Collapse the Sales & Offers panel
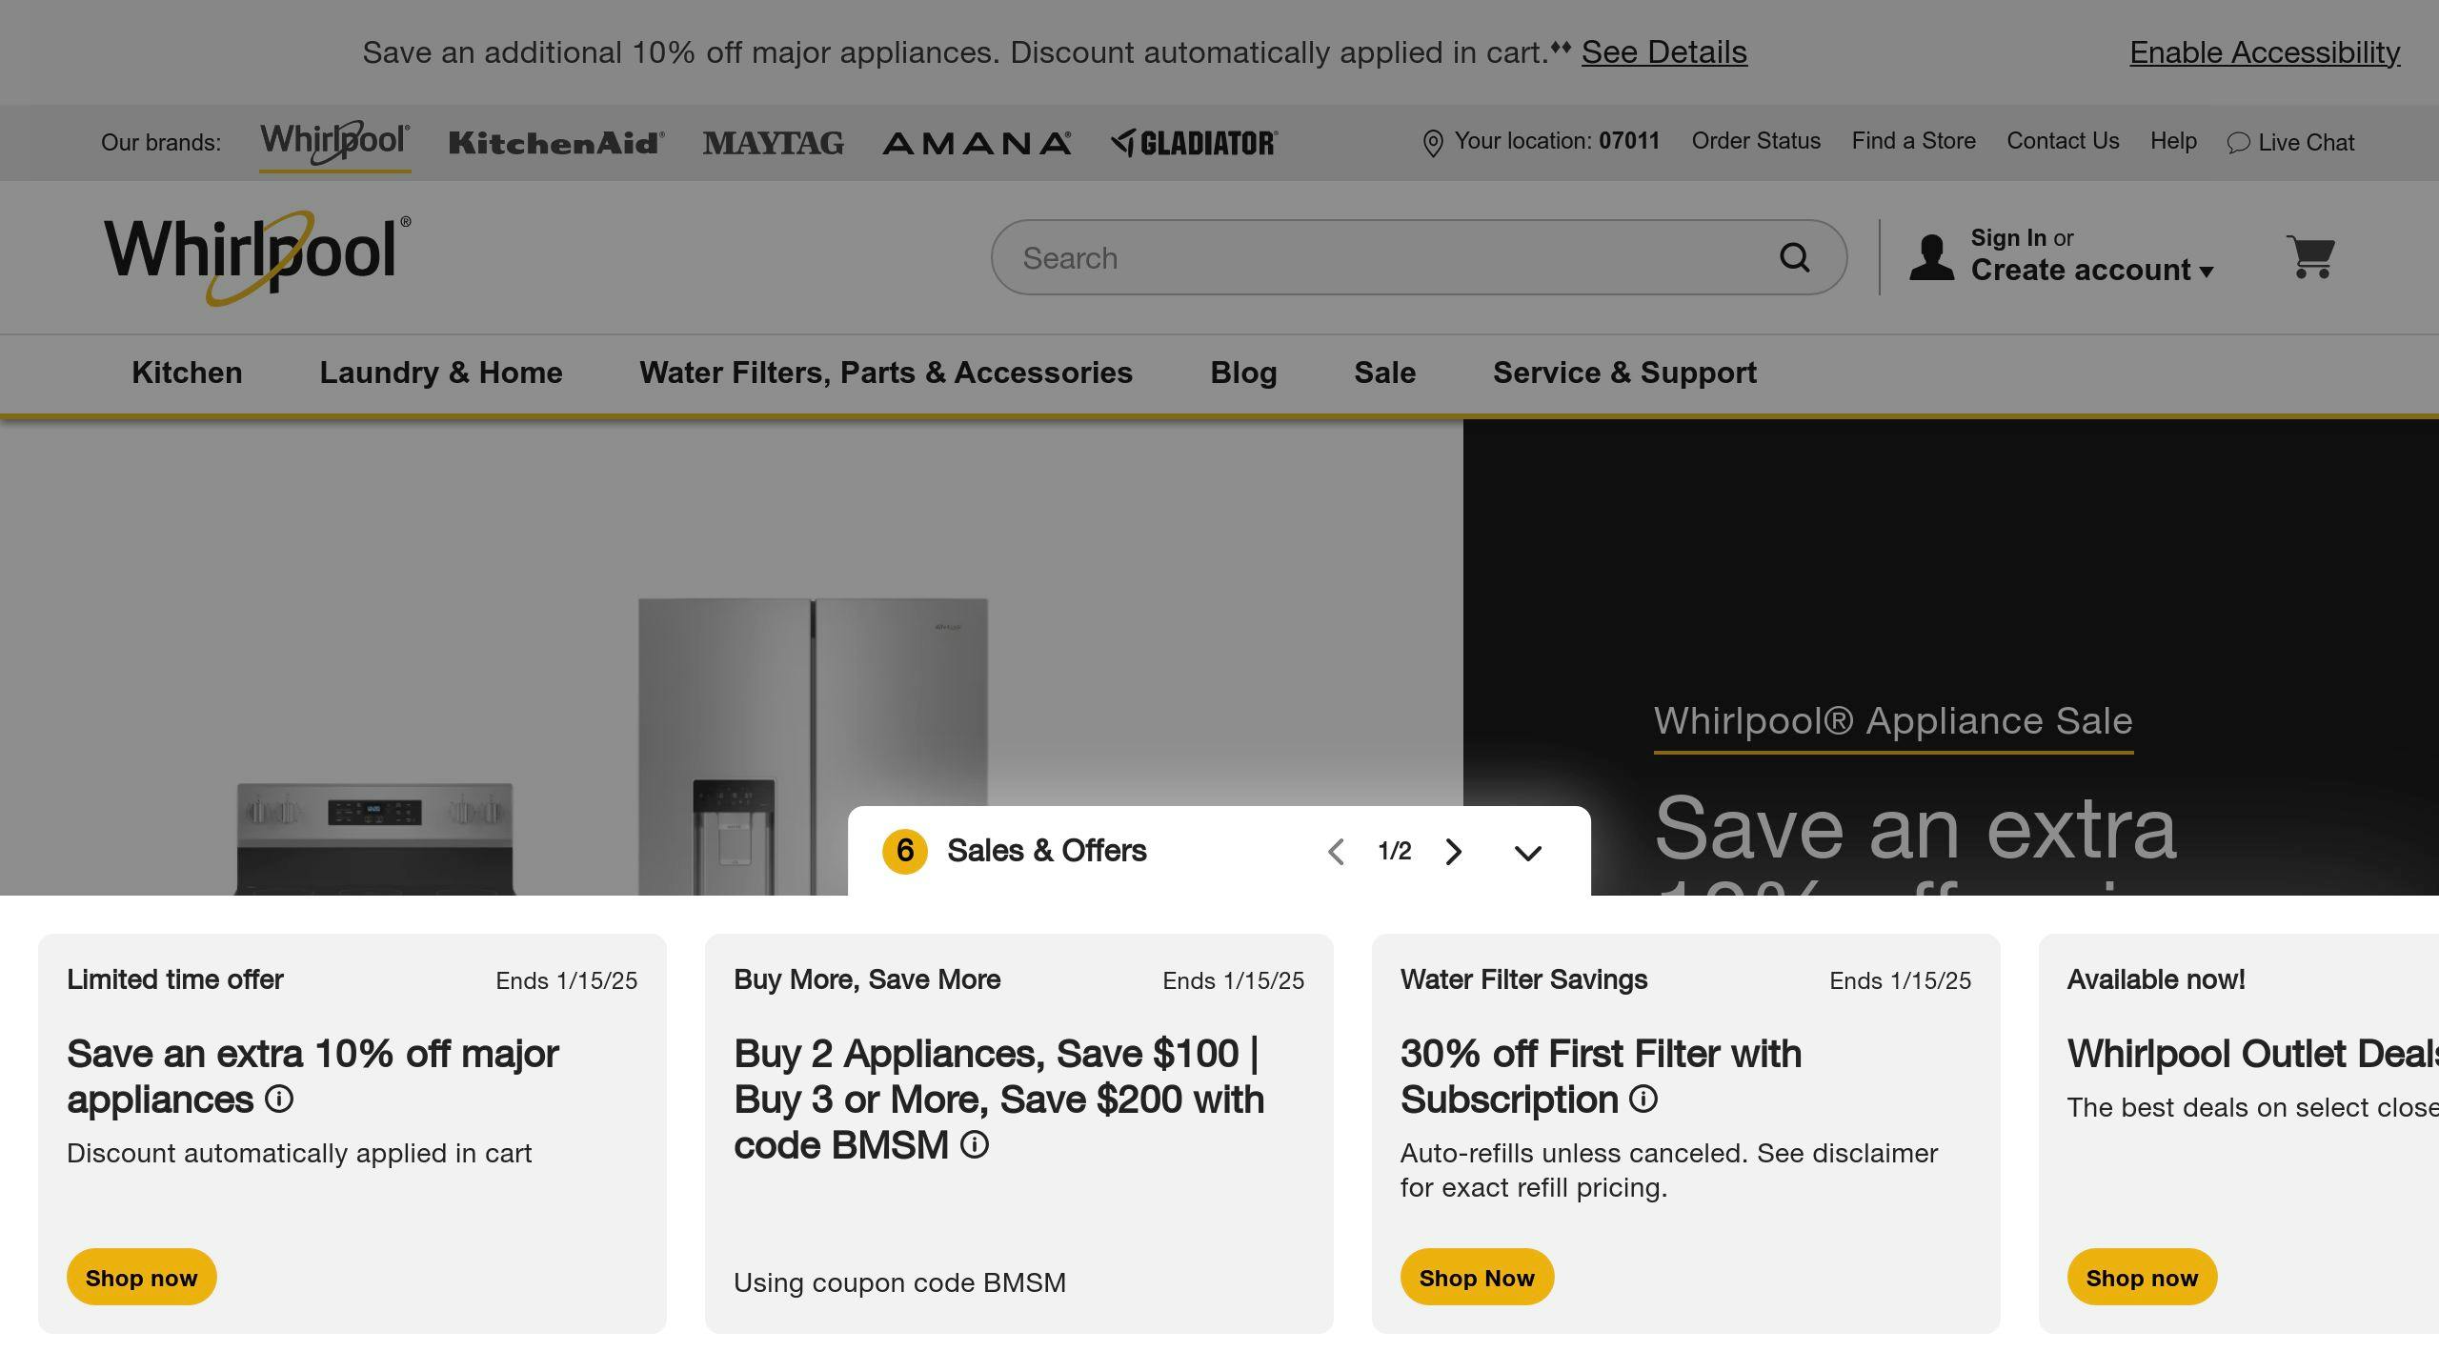The image size is (2439, 1372). pos(1528,853)
